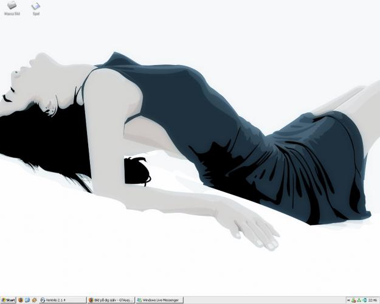This screenshot has height=304, width=380.
Task: Click the blue system tray icon
Action: tap(364, 300)
